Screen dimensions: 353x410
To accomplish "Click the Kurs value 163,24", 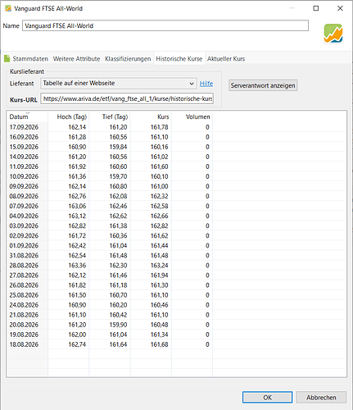I will (160, 266).
